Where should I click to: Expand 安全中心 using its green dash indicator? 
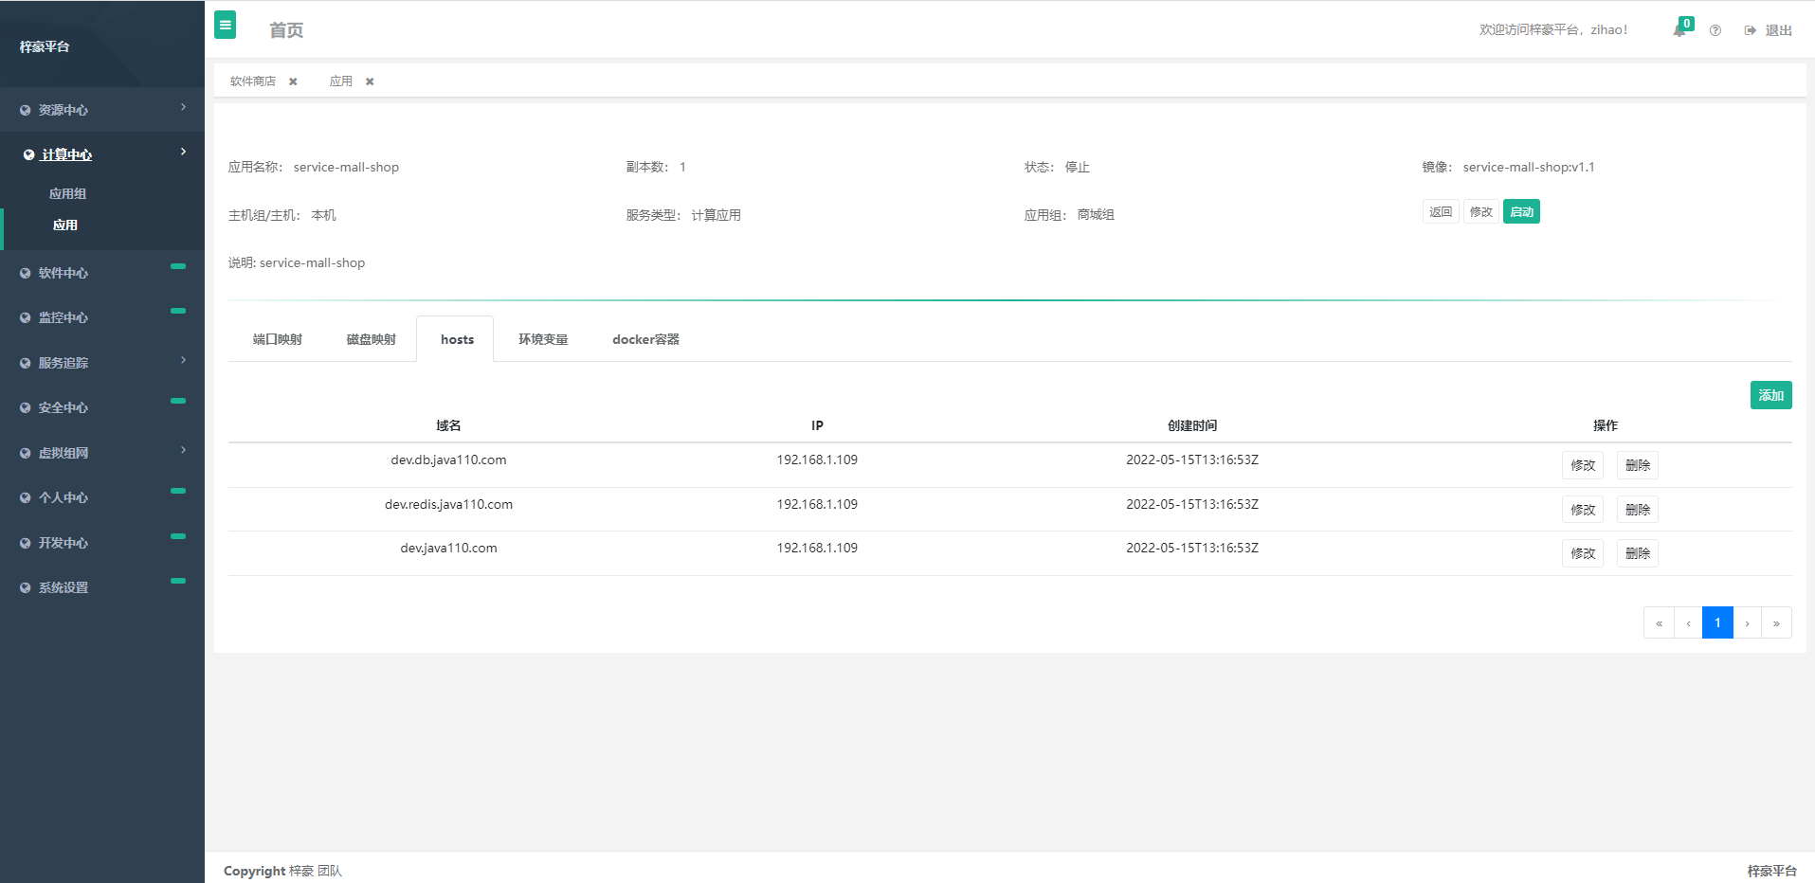coord(178,401)
